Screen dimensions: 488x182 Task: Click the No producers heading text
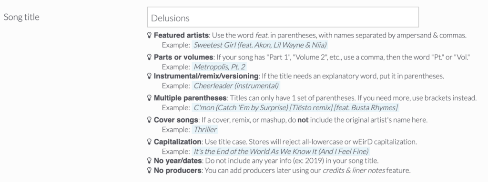pyautogui.click(x=177, y=170)
